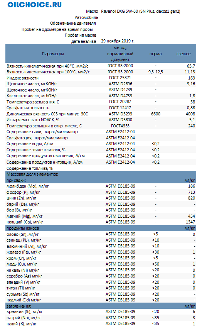Screen dimensions: 207x330
Task: Click the хром (Cr) row label
Action: (22, 259)
